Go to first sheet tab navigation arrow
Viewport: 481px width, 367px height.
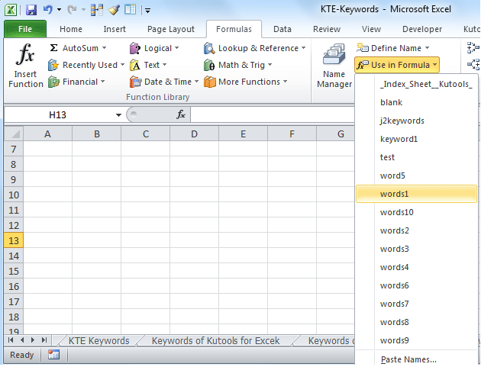click(11, 340)
